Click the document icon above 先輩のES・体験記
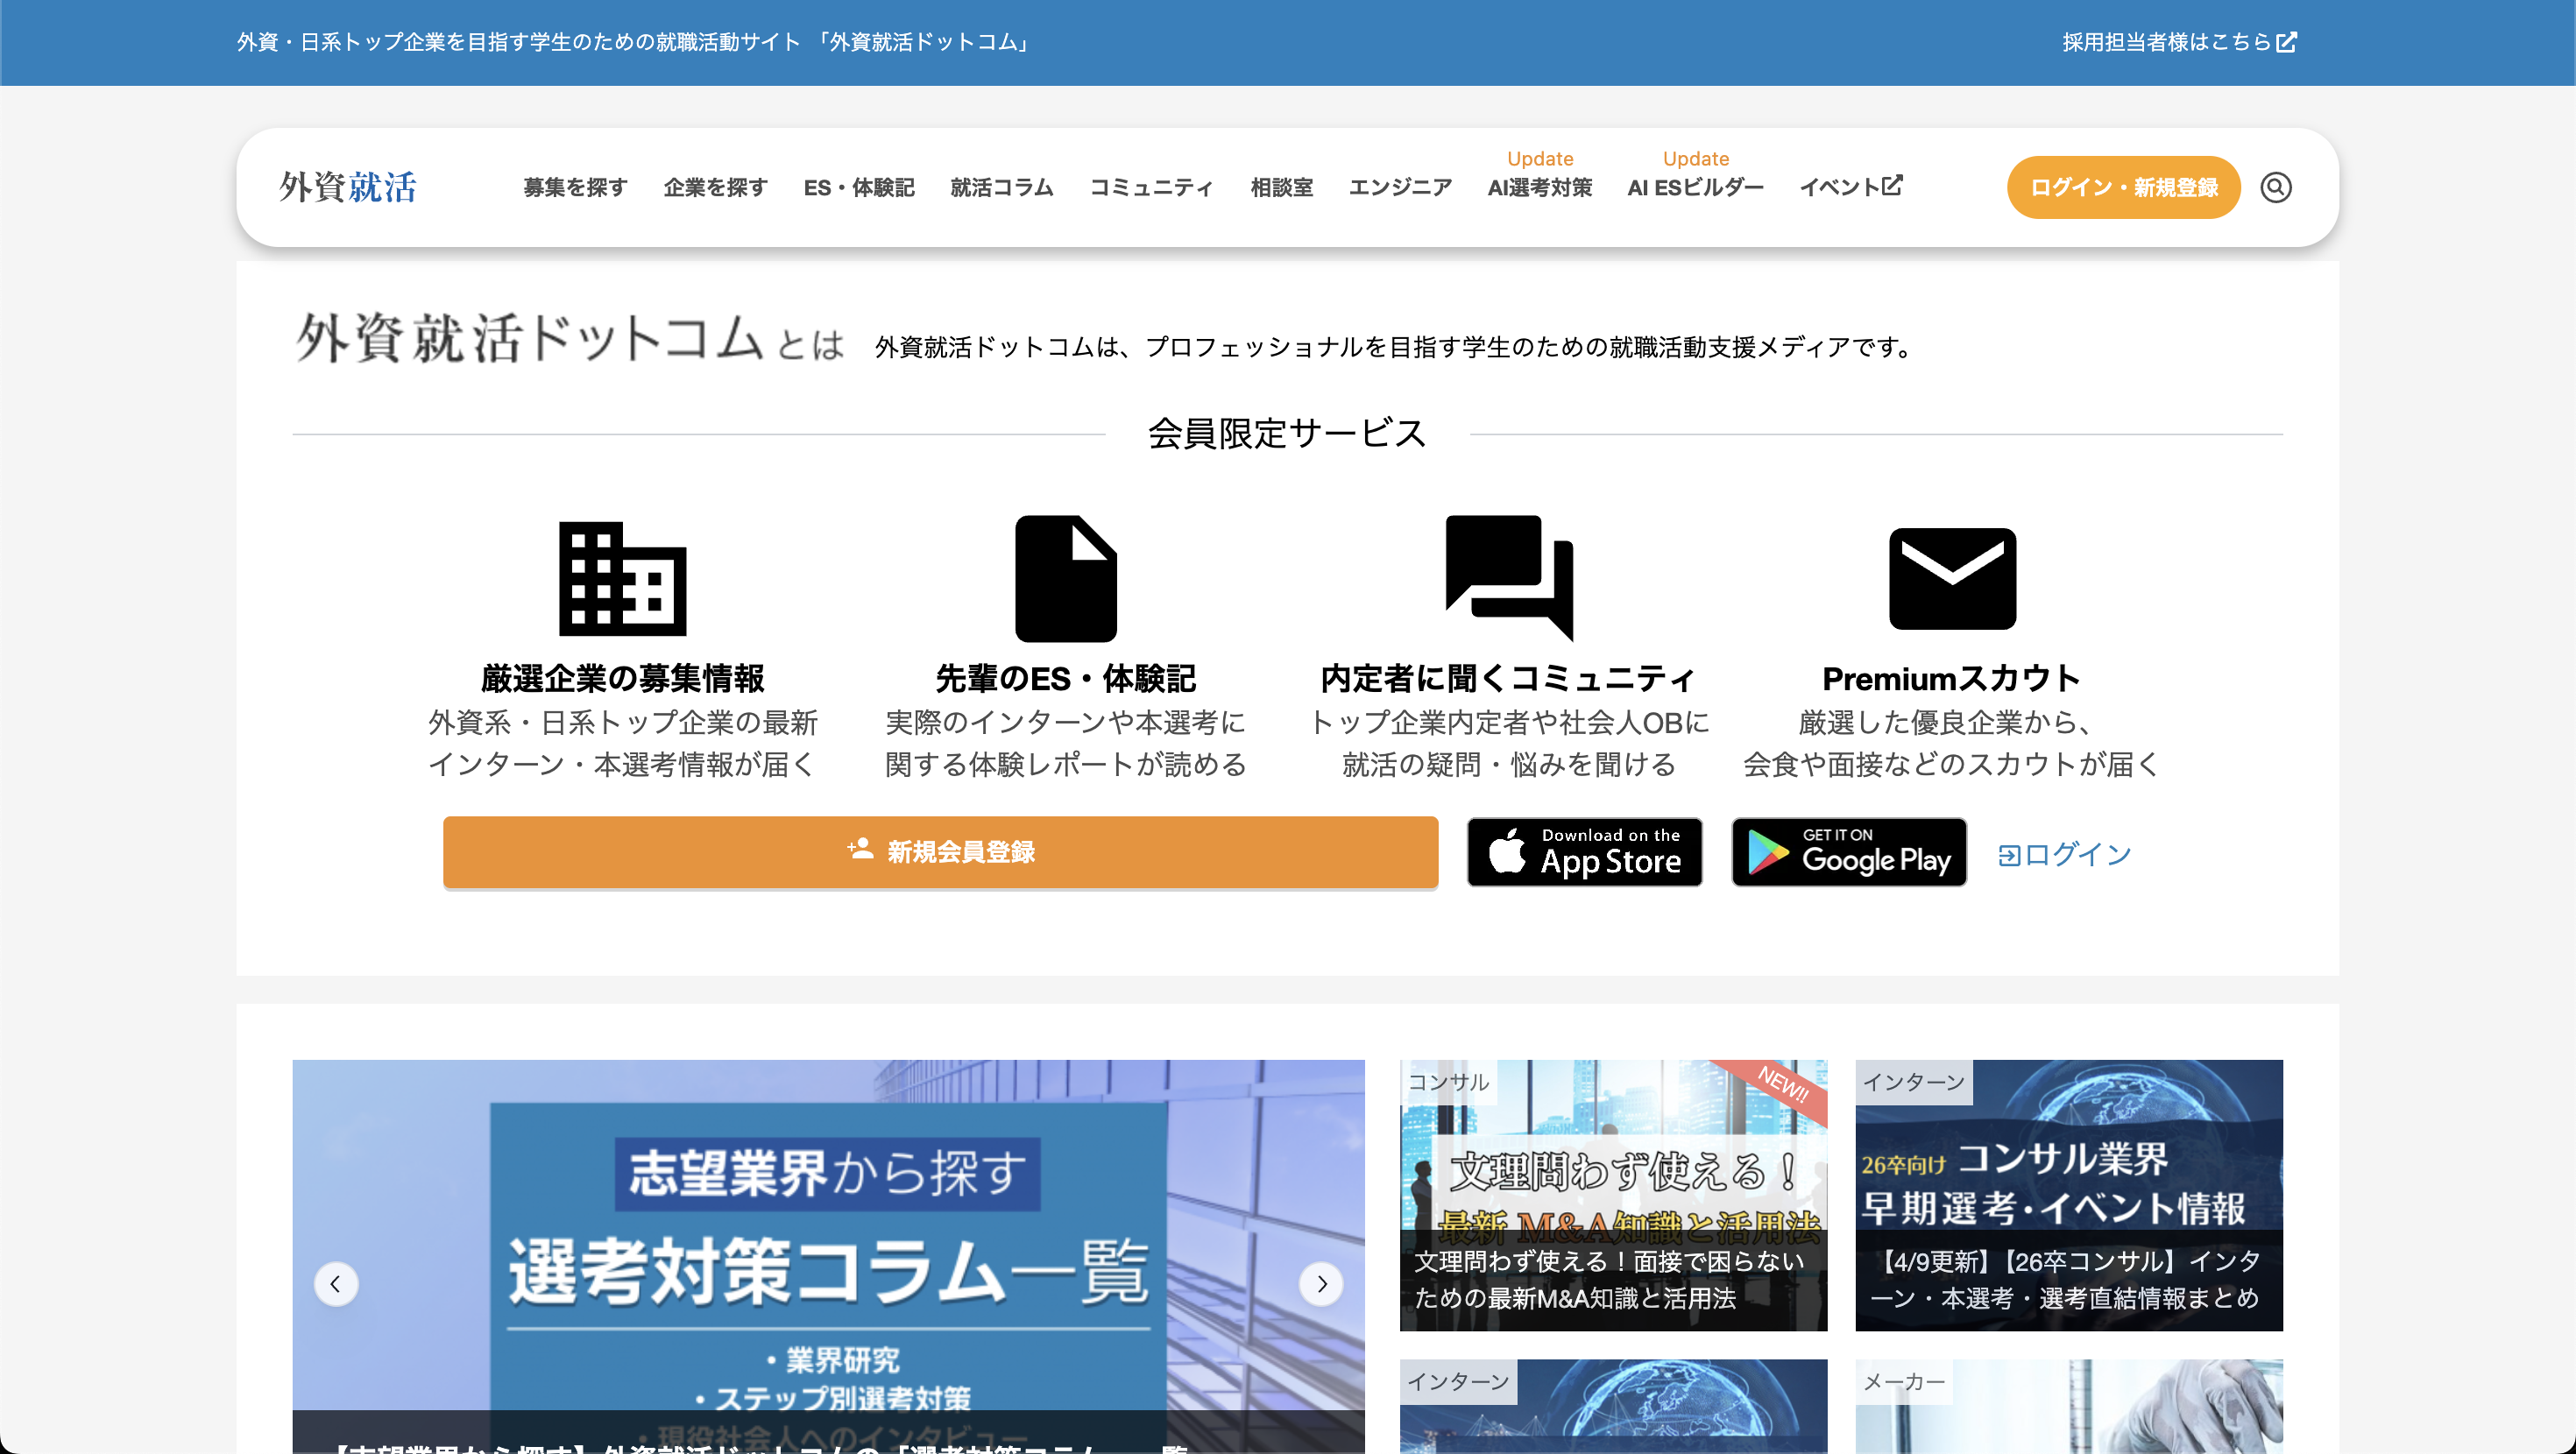Screen dimensions: 2576x1454 tap(1065, 578)
